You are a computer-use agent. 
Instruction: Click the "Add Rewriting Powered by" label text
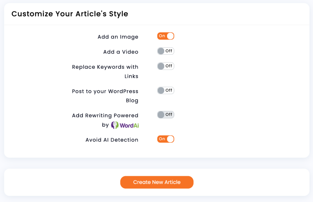[105, 116]
